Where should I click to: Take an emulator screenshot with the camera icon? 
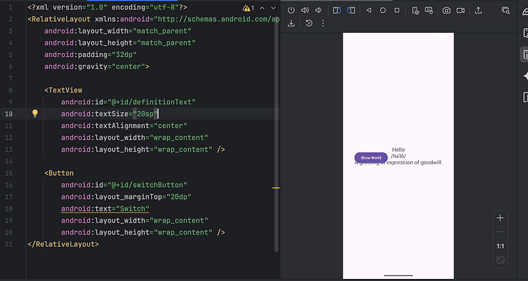(x=447, y=10)
